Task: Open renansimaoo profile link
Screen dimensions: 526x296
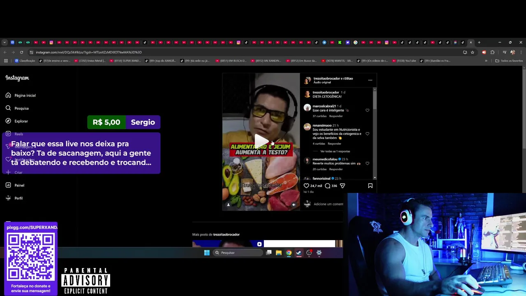Action: tap(322, 125)
